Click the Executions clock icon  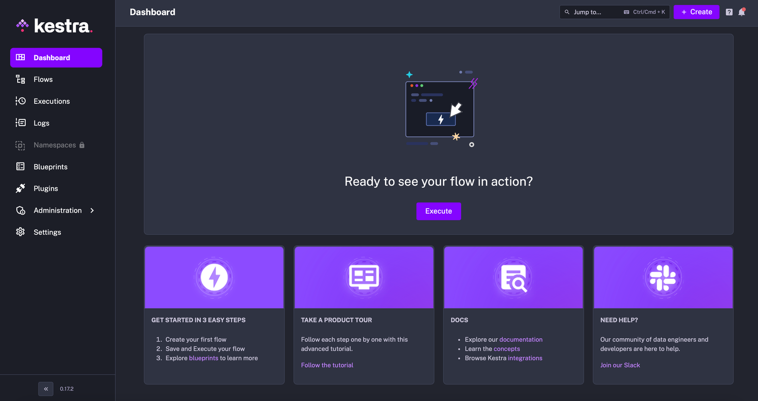pos(20,101)
